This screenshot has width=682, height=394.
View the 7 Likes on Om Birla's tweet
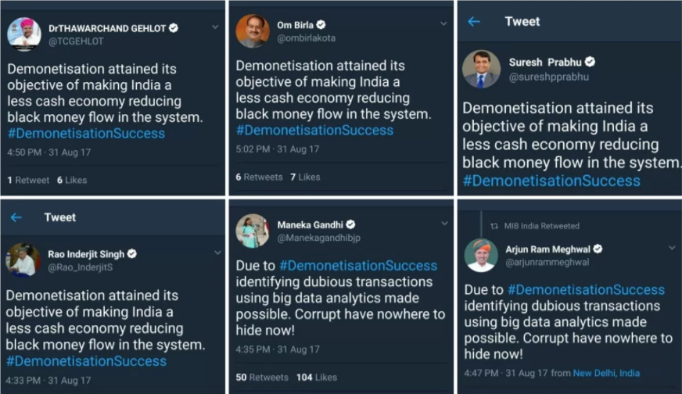(305, 177)
